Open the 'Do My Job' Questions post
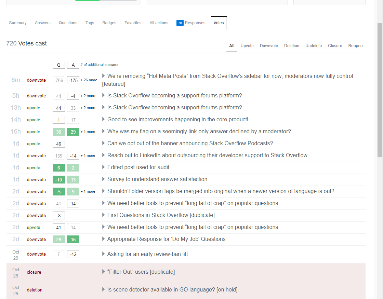Image resolution: width=383 pixels, height=299 pixels. (166, 239)
